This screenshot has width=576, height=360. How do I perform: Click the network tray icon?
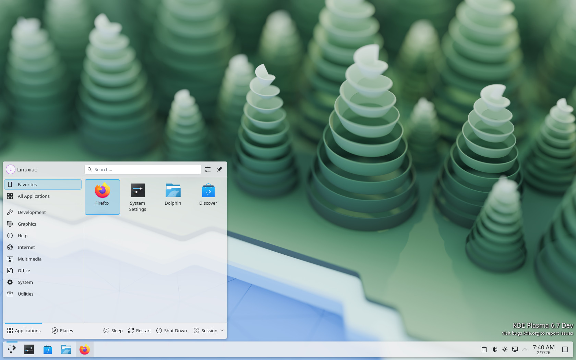pos(515,349)
